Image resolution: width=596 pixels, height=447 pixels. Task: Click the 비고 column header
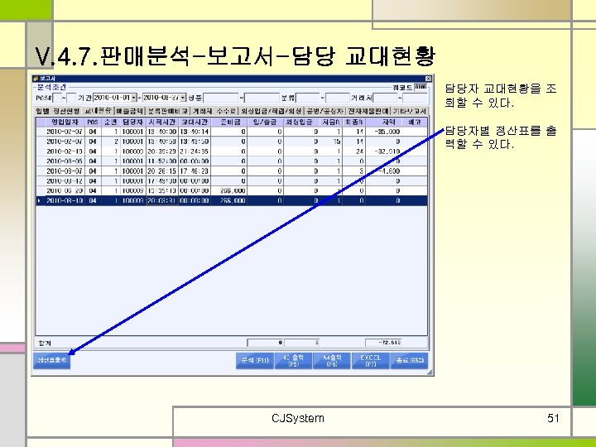click(415, 122)
